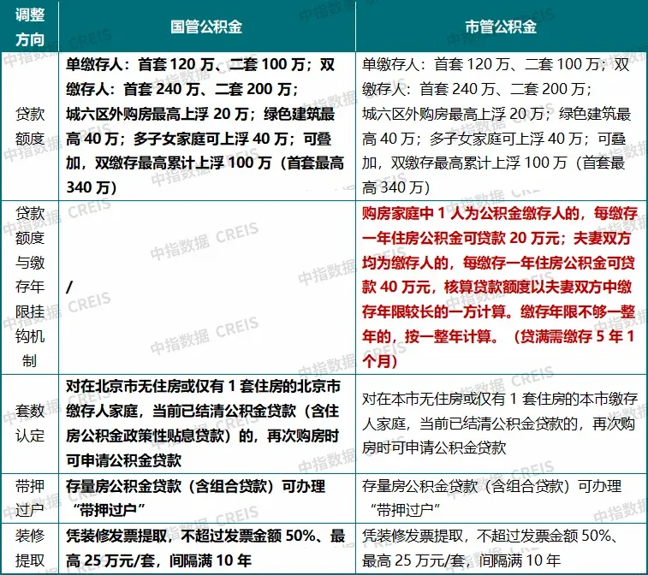
Task: Click regular 凭装修发票提取 cell under 市管
Action: click(x=501, y=548)
